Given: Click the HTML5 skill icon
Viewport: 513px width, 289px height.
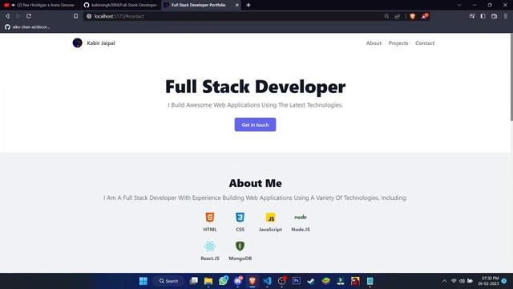Looking at the screenshot, I should 210,218.
